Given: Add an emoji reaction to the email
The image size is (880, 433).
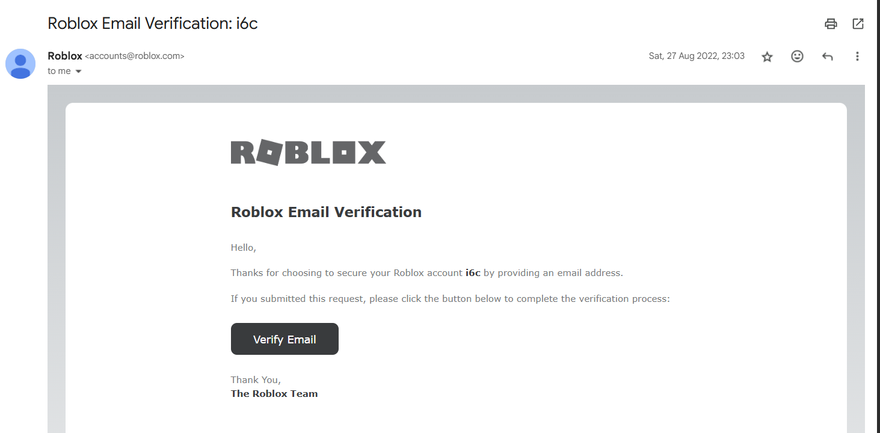Looking at the screenshot, I should coord(797,57).
